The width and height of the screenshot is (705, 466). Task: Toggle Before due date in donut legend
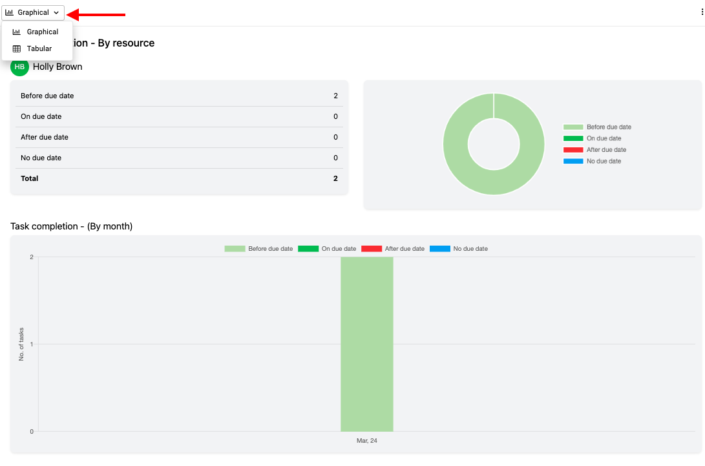pyautogui.click(x=597, y=127)
